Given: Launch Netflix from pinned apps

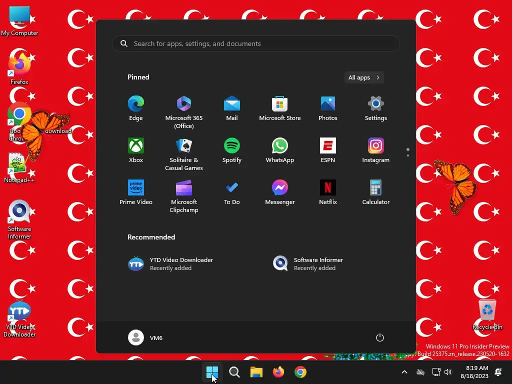Looking at the screenshot, I should pyautogui.click(x=328, y=192).
